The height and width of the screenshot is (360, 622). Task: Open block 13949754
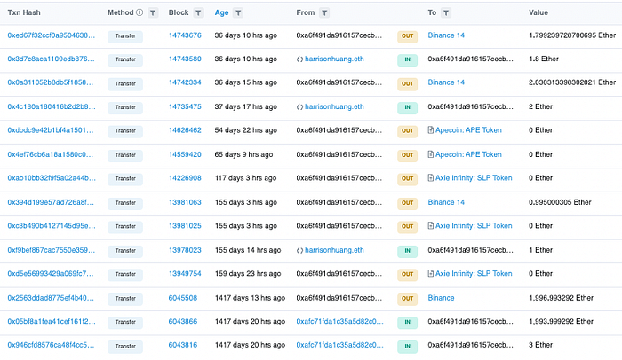point(185,273)
